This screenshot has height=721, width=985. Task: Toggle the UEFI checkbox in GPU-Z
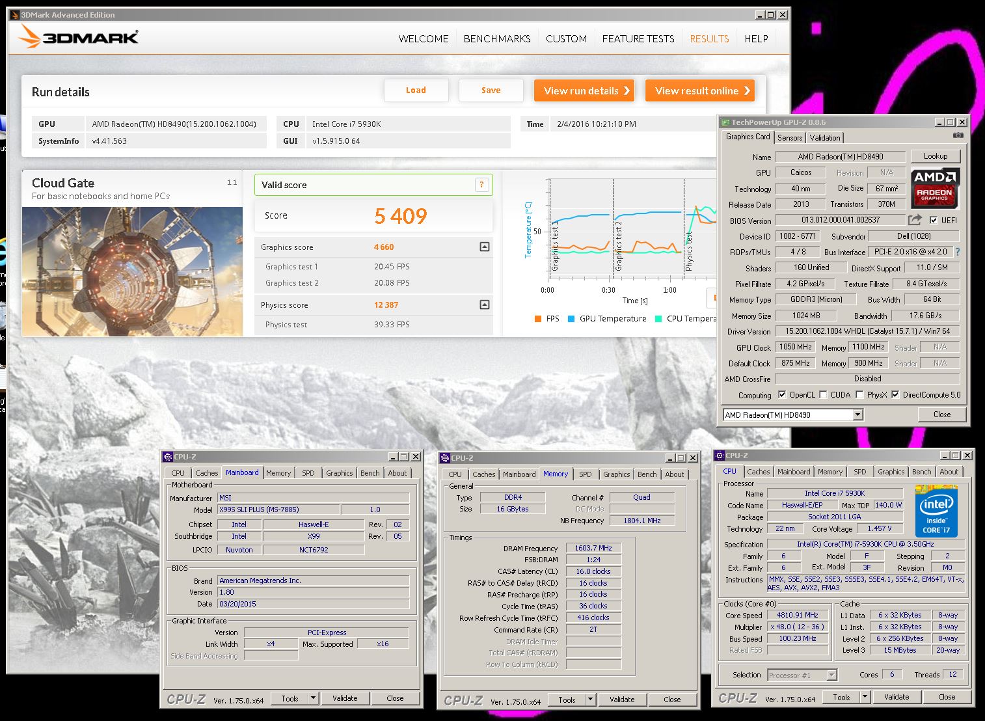coord(934,220)
